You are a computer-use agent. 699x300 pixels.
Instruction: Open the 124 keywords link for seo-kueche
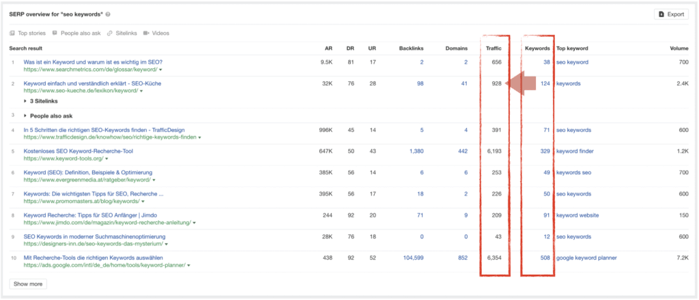click(545, 84)
